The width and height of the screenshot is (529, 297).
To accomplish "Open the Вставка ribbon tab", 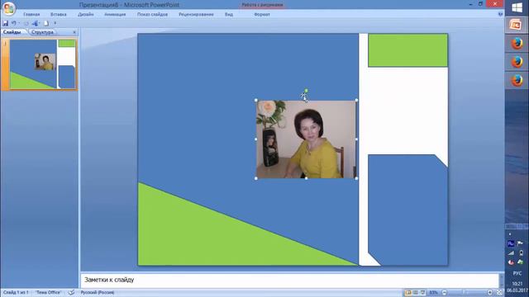I will point(59,14).
